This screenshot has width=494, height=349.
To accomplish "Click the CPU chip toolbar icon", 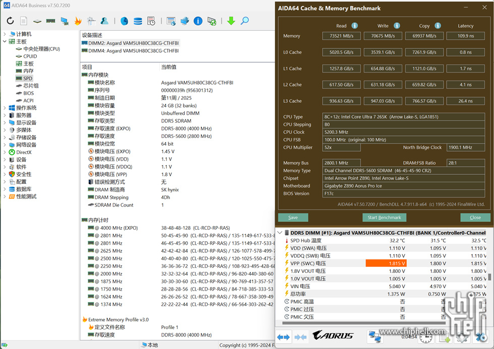I will click(x=37, y=21).
